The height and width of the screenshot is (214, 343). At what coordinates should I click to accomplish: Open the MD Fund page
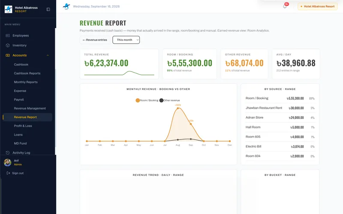20,143
